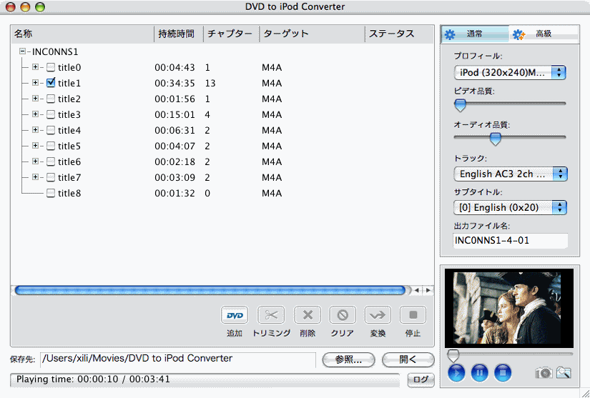Image resolution: width=590 pixels, height=398 pixels.
Task: Click the 出力ファイル名 input field
Action: (510, 241)
